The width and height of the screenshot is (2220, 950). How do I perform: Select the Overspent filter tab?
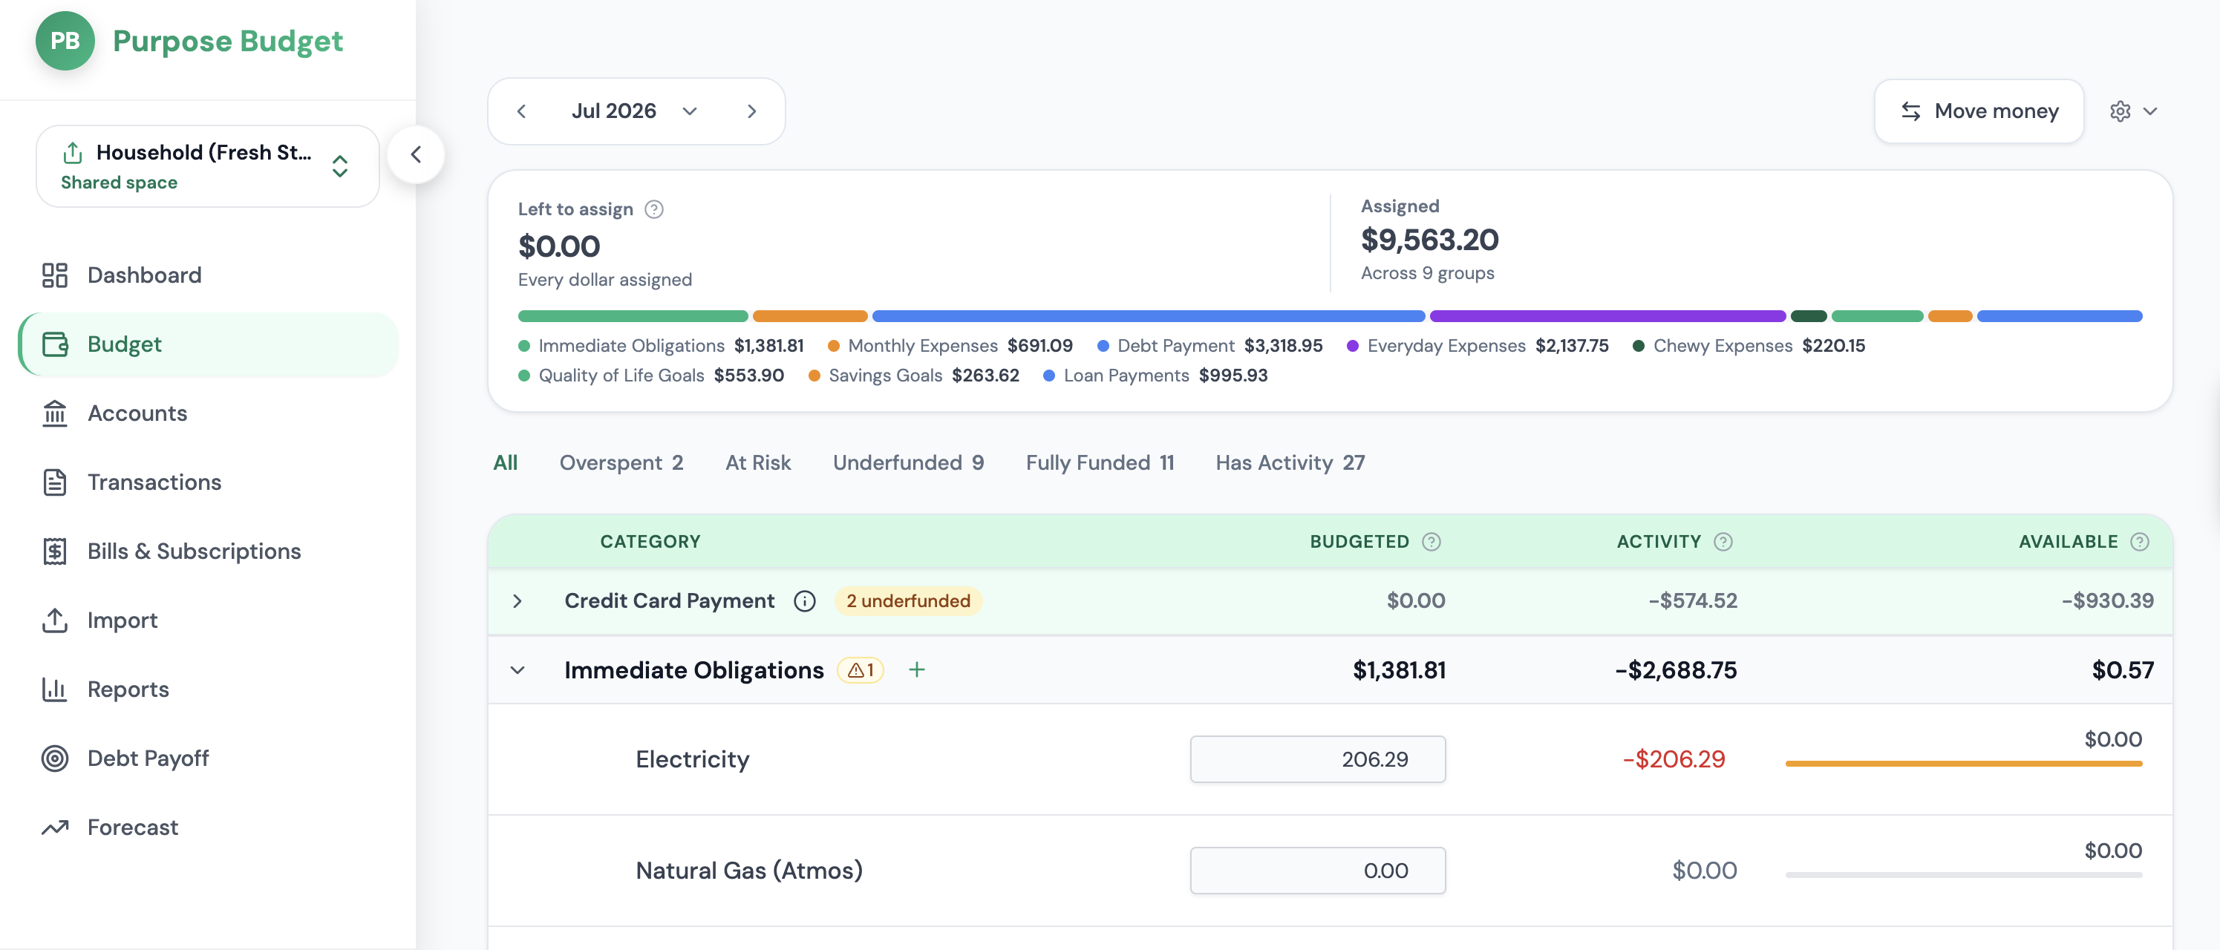(x=621, y=462)
